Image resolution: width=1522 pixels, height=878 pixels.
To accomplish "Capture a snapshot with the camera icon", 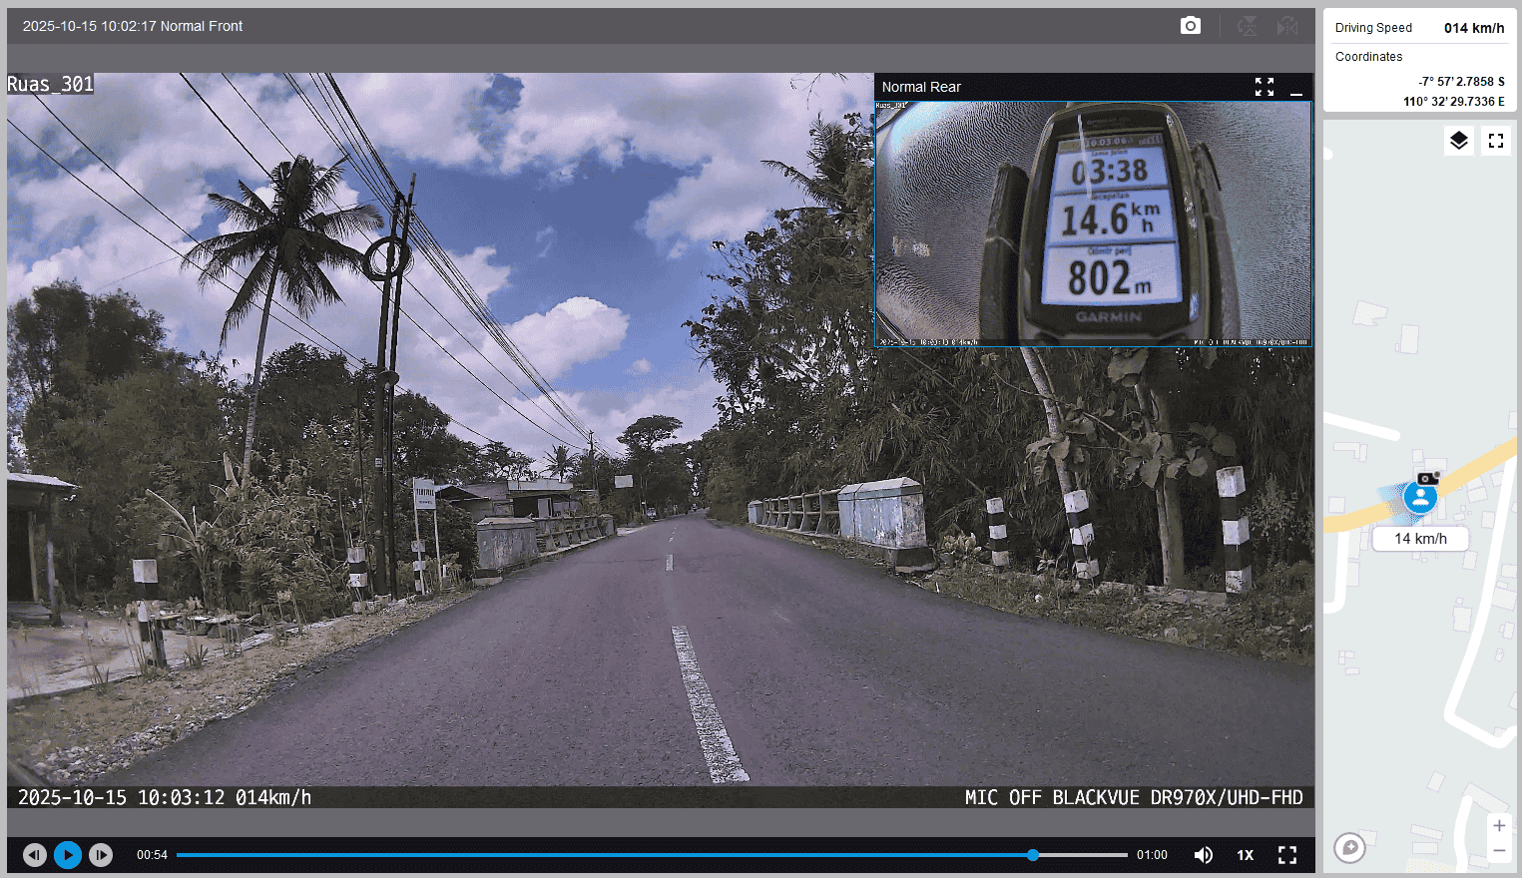I will pyautogui.click(x=1190, y=26).
